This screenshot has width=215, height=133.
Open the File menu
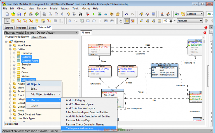[x=5, y=8]
